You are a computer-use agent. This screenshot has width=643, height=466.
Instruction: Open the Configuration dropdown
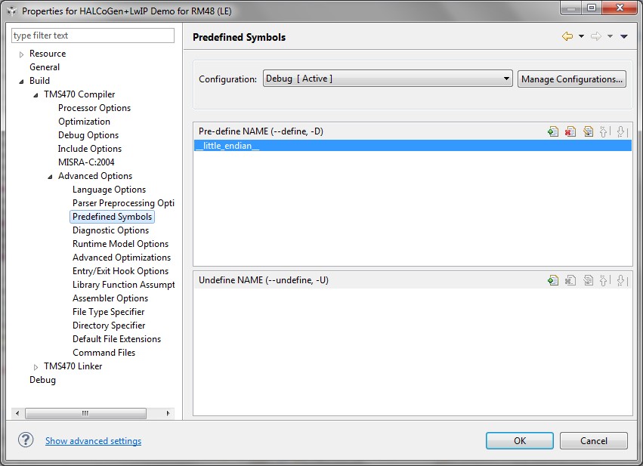[388, 79]
